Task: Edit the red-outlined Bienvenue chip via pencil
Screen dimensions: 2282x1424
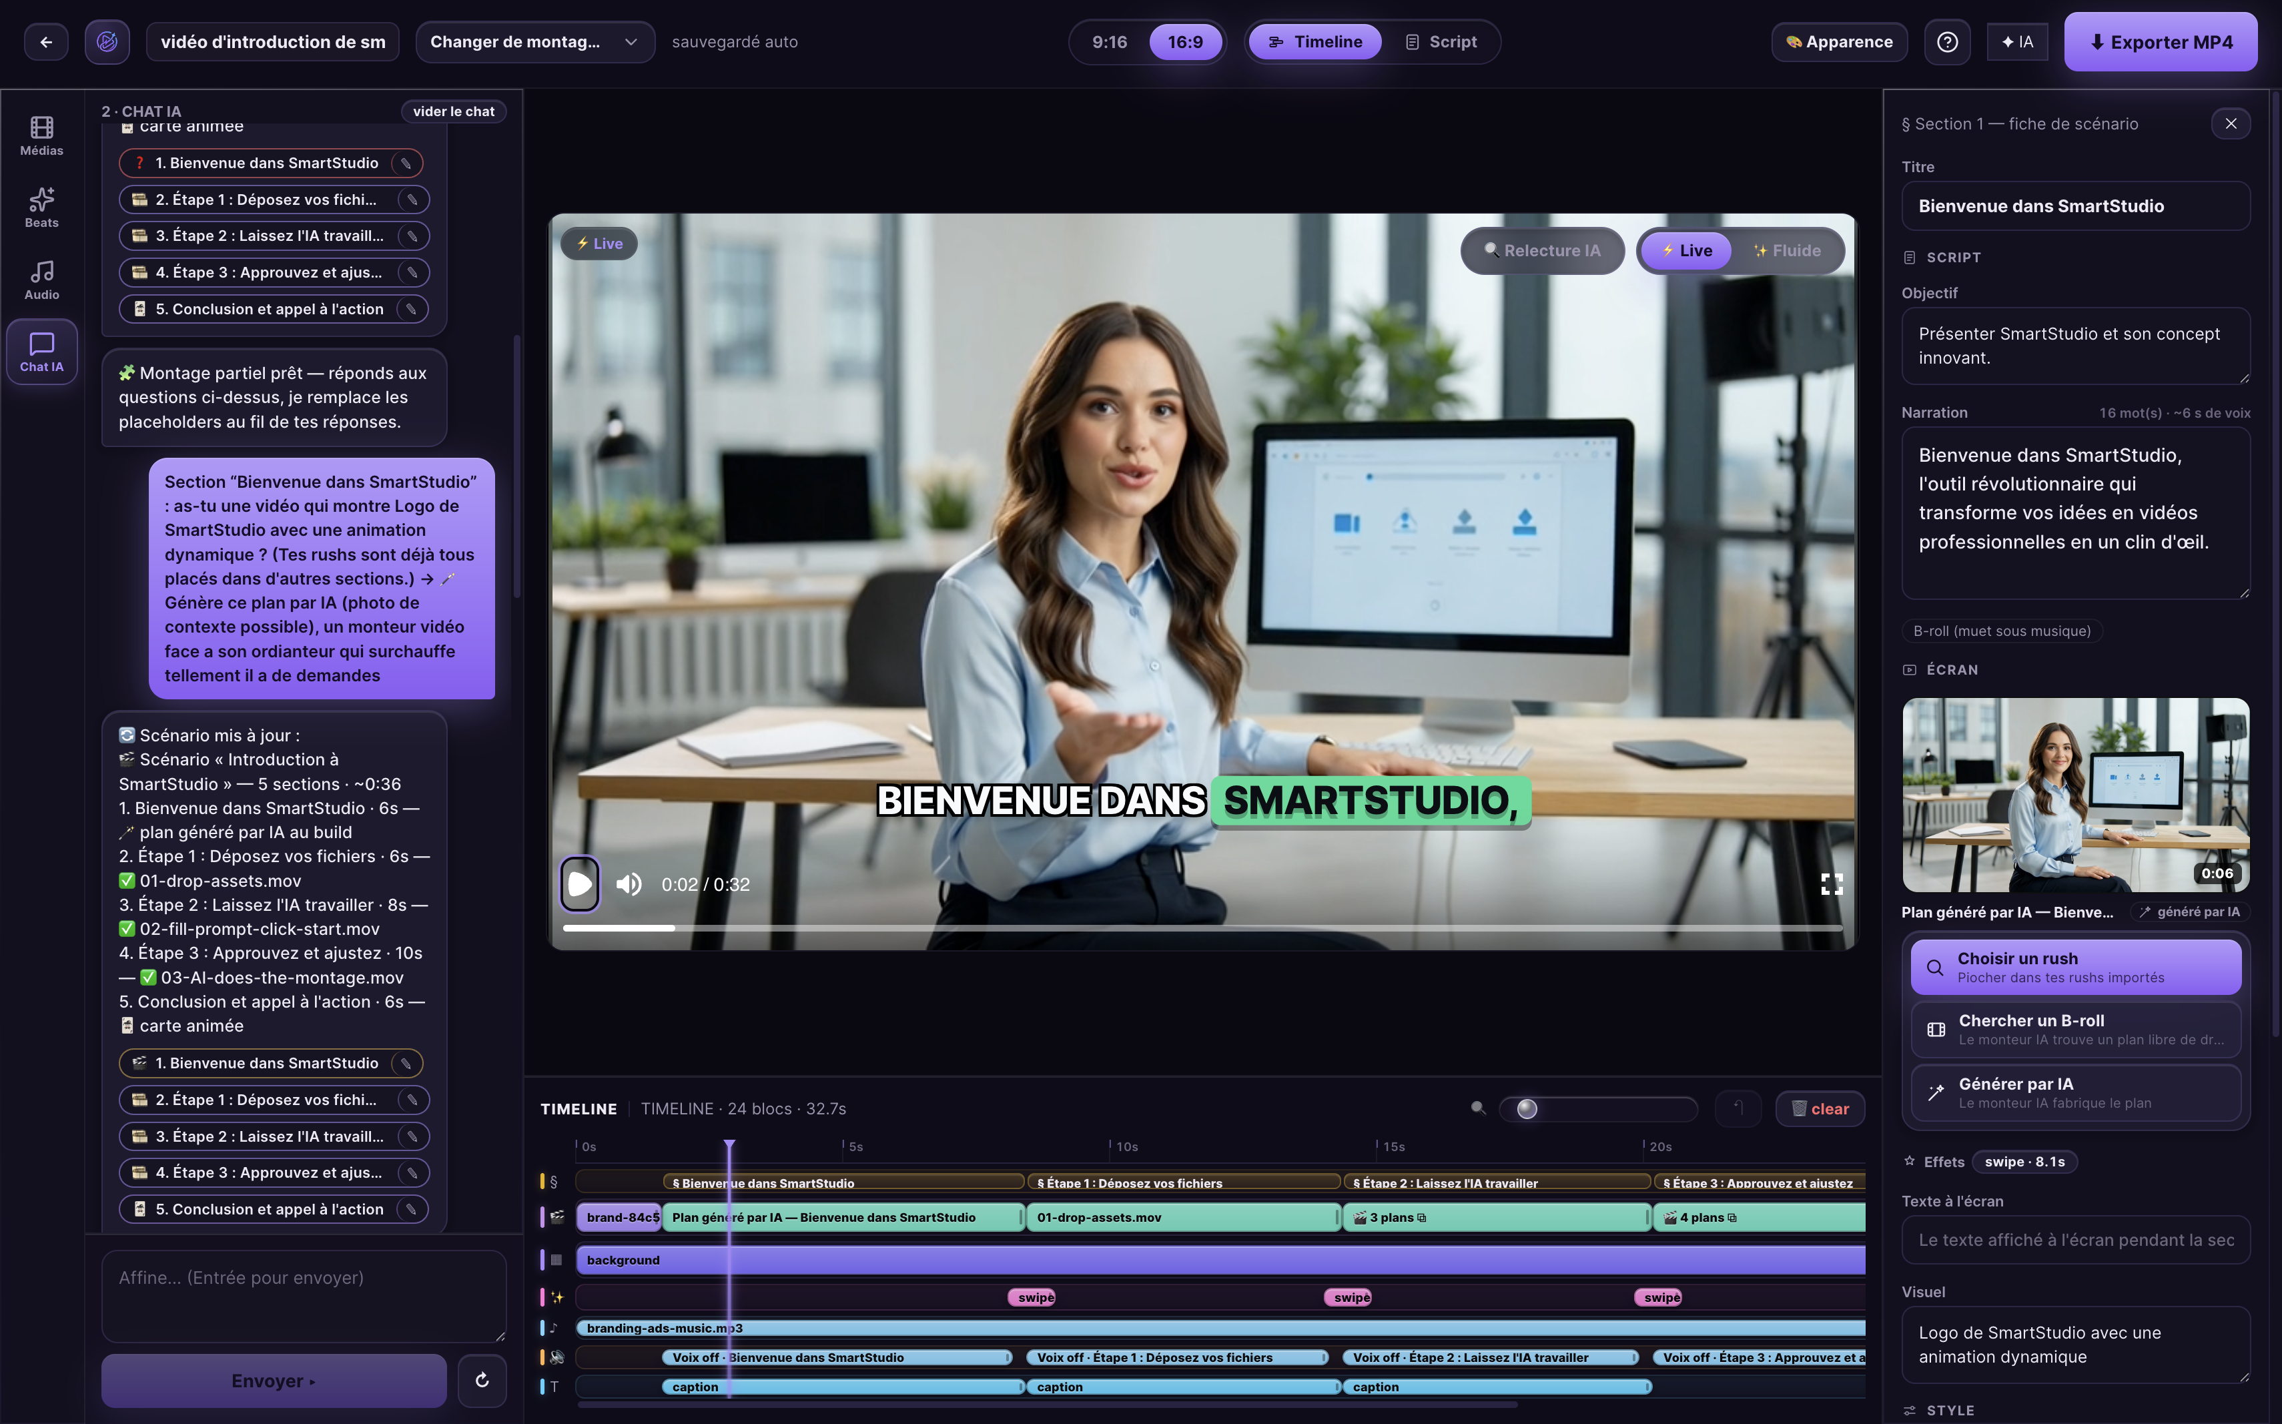Action: click(x=406, y=163)
